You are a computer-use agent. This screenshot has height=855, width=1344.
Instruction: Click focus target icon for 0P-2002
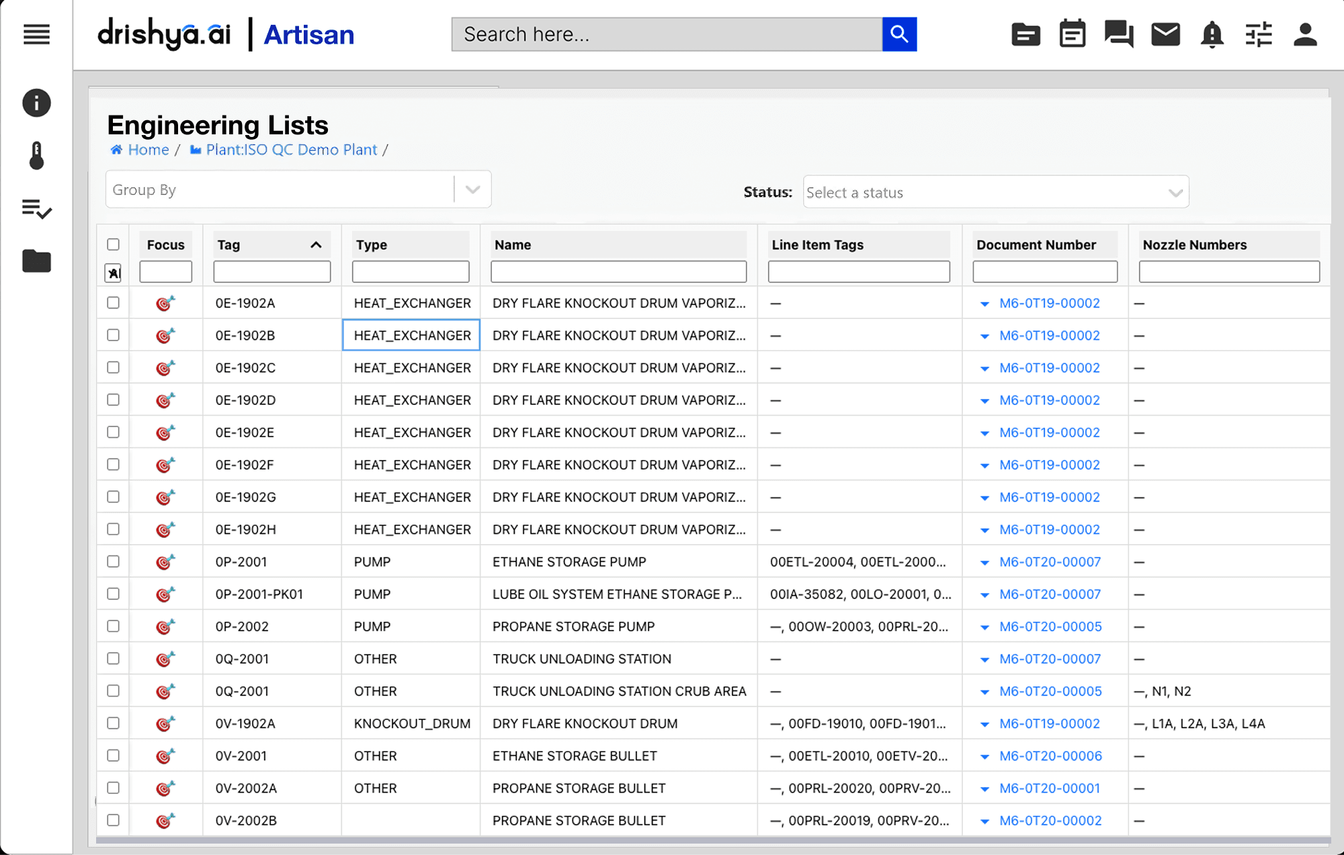click(x=165, y=626)
